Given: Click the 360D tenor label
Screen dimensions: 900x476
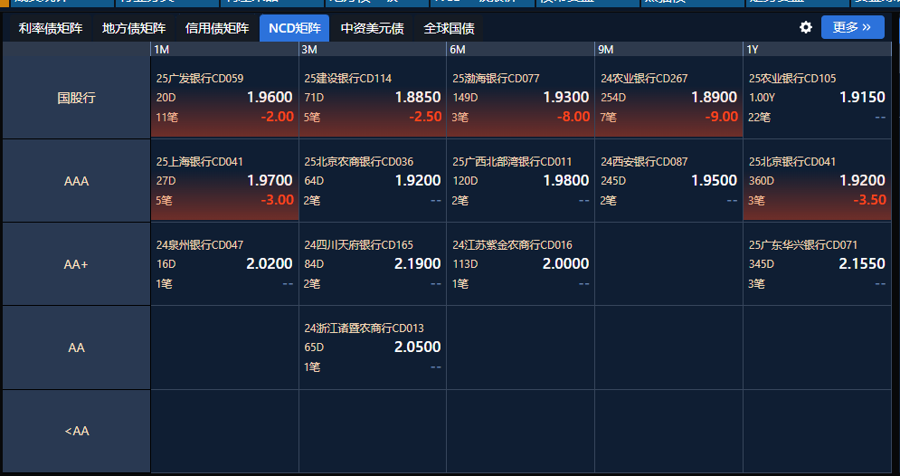Looking at the screenshot, I should pyautogui.click(x=761, y=181).
